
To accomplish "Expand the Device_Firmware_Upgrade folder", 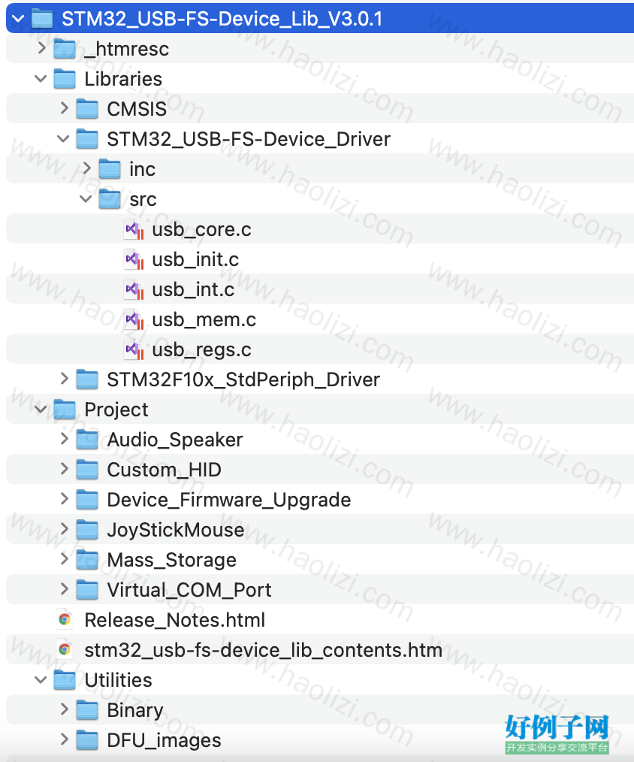I will (64, 498).
